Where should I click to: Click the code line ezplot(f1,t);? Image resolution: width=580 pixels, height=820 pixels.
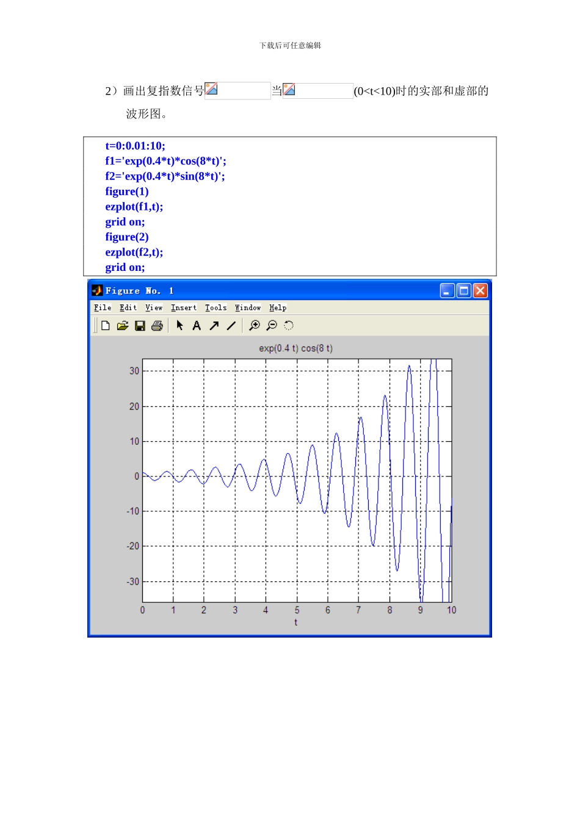134,207
